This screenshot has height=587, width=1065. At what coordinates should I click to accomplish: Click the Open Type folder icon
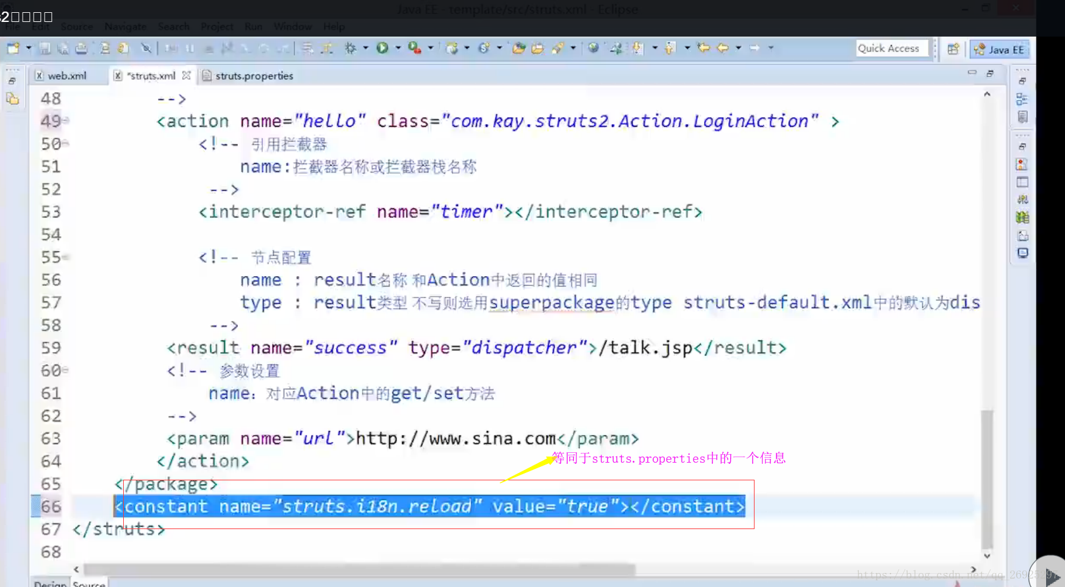click(x=519, y=48)
